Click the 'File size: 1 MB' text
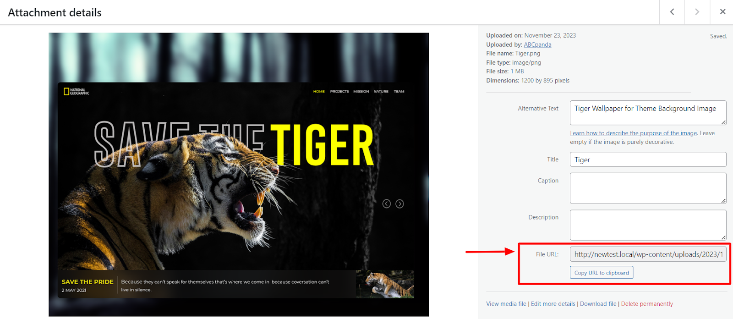This screenshot has width=733, height=319. 505,71
